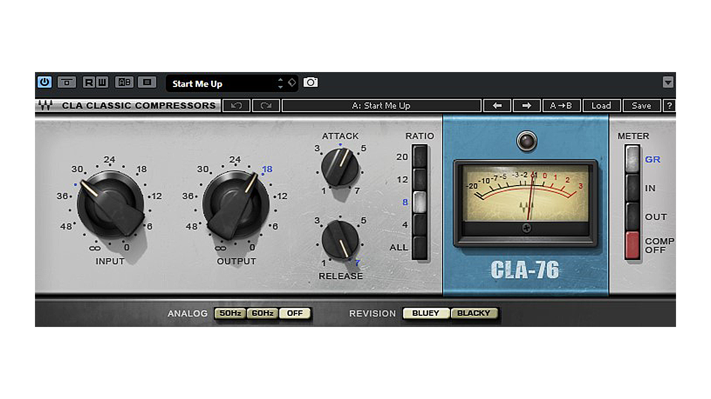Go to next preset with right arrow
The image size is (711, 399).
pos(527,106)
